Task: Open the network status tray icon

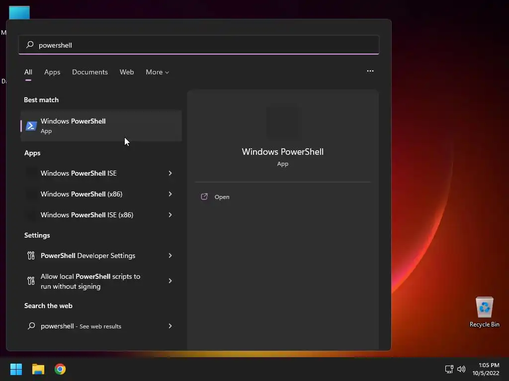Action: tap(449, 369)
